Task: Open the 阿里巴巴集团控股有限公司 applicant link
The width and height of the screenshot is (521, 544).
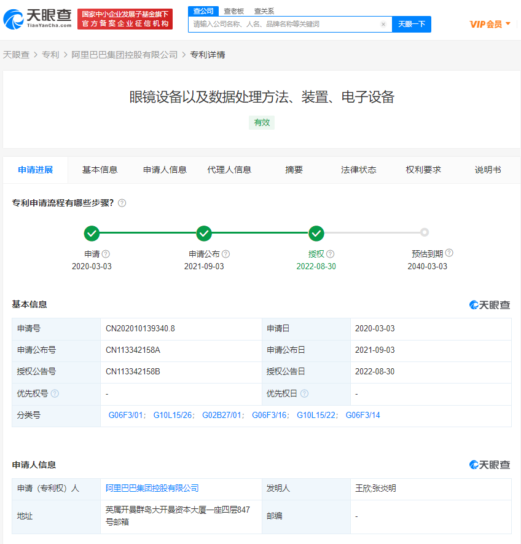Action: pos(152,488)
